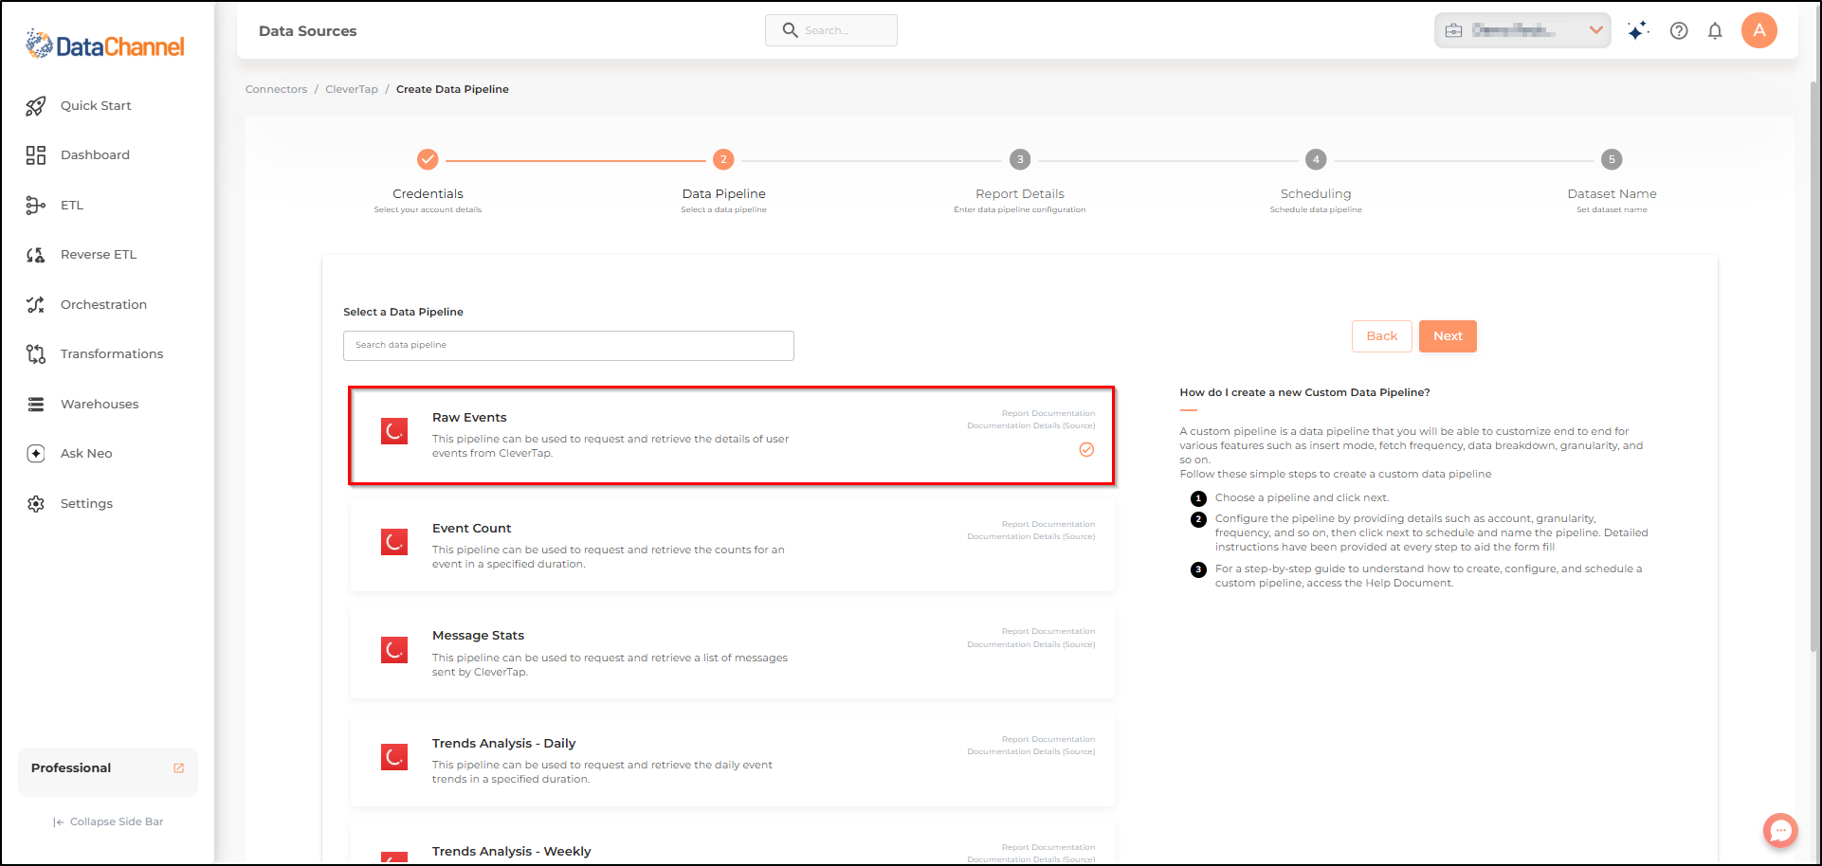Click the CleverTap logo on Message Stats card
Screen dimensions: 1822x866
coord(394,650)
